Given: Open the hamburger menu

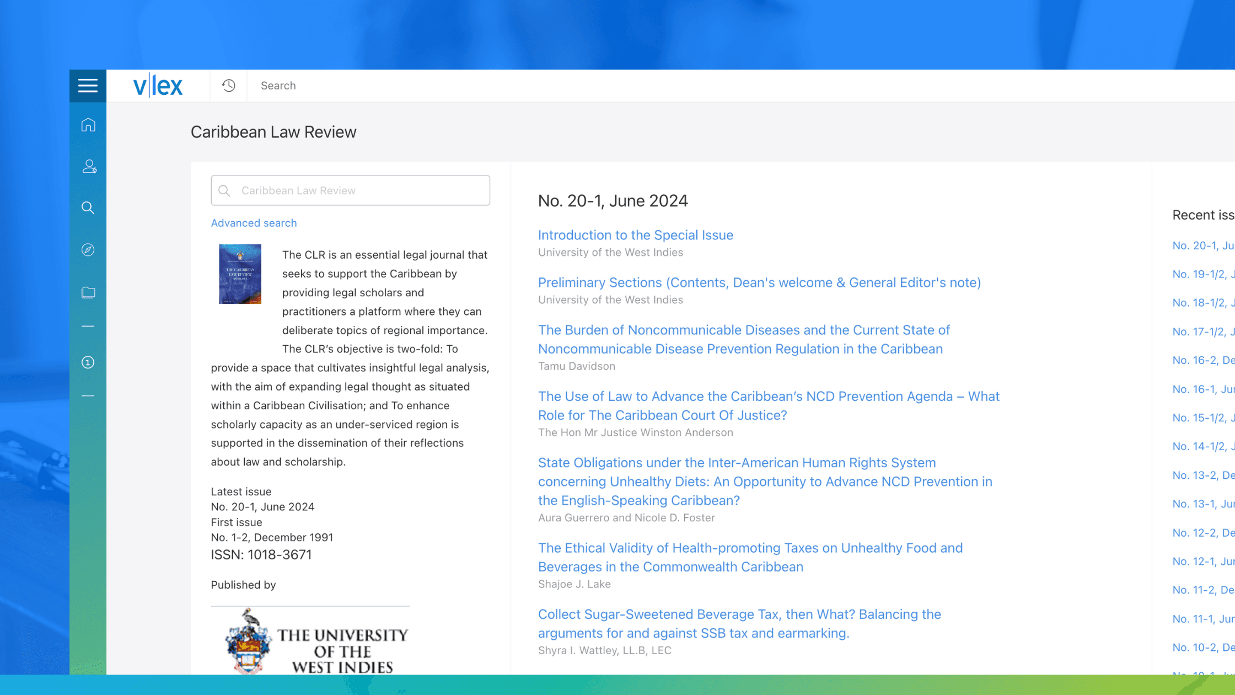Looking at the screenshot, I should [88, 85].
